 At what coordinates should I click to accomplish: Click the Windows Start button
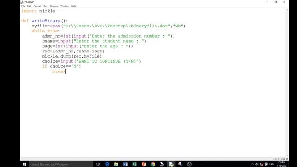[x=25, y=164]
